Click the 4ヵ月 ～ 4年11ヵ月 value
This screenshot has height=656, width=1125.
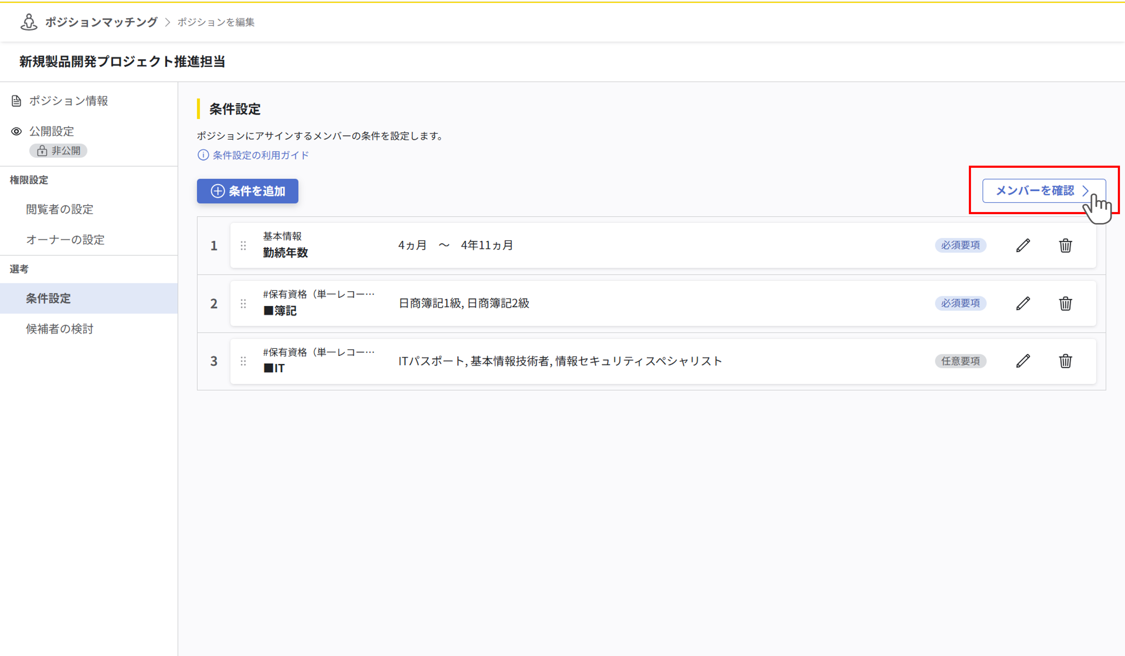pos(455,245)
